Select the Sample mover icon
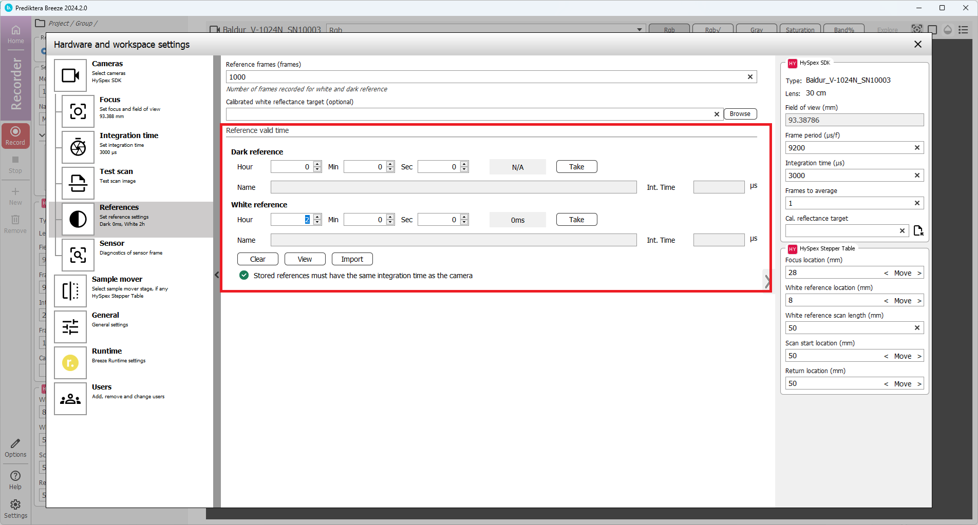 [70, 291]
